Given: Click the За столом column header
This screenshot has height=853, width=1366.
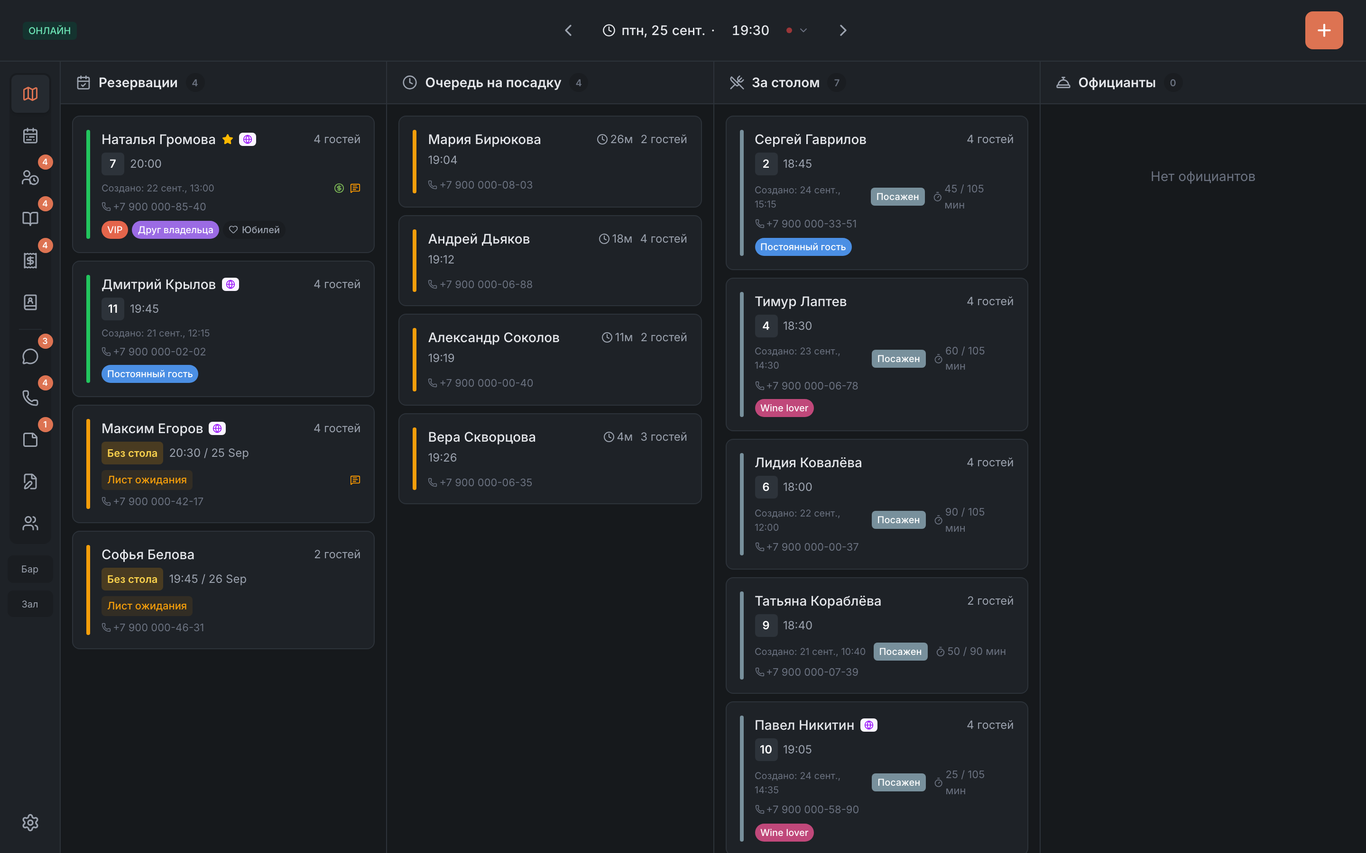Looking at the screenshot, I should pyautogui.click(x=877, y=83).
